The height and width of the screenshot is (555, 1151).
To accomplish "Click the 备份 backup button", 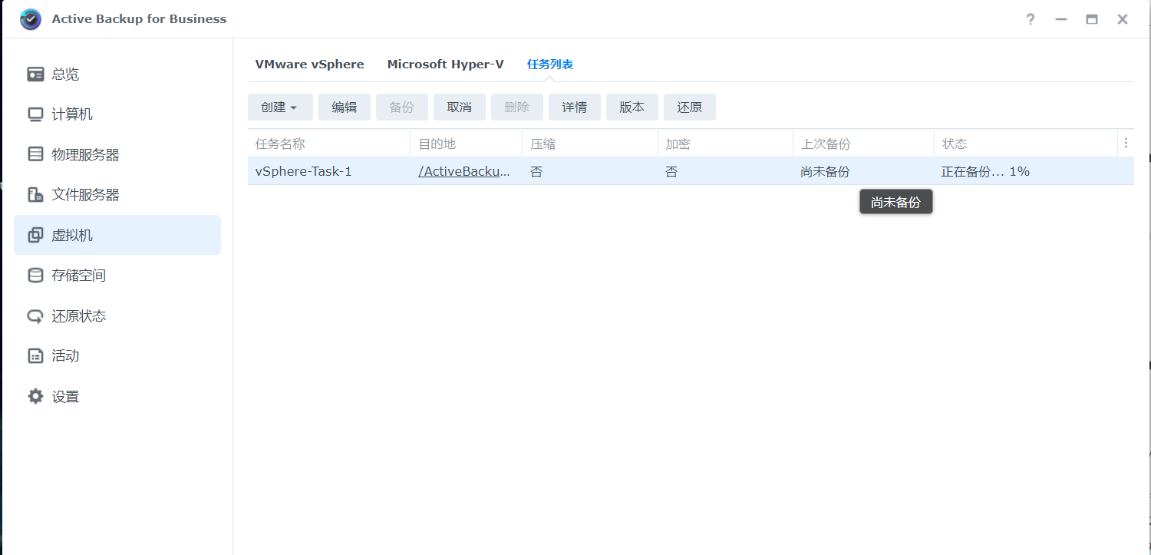I will pos(402,107).
